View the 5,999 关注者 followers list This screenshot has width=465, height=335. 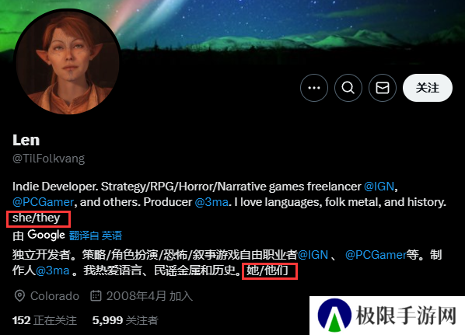point(125,320)
